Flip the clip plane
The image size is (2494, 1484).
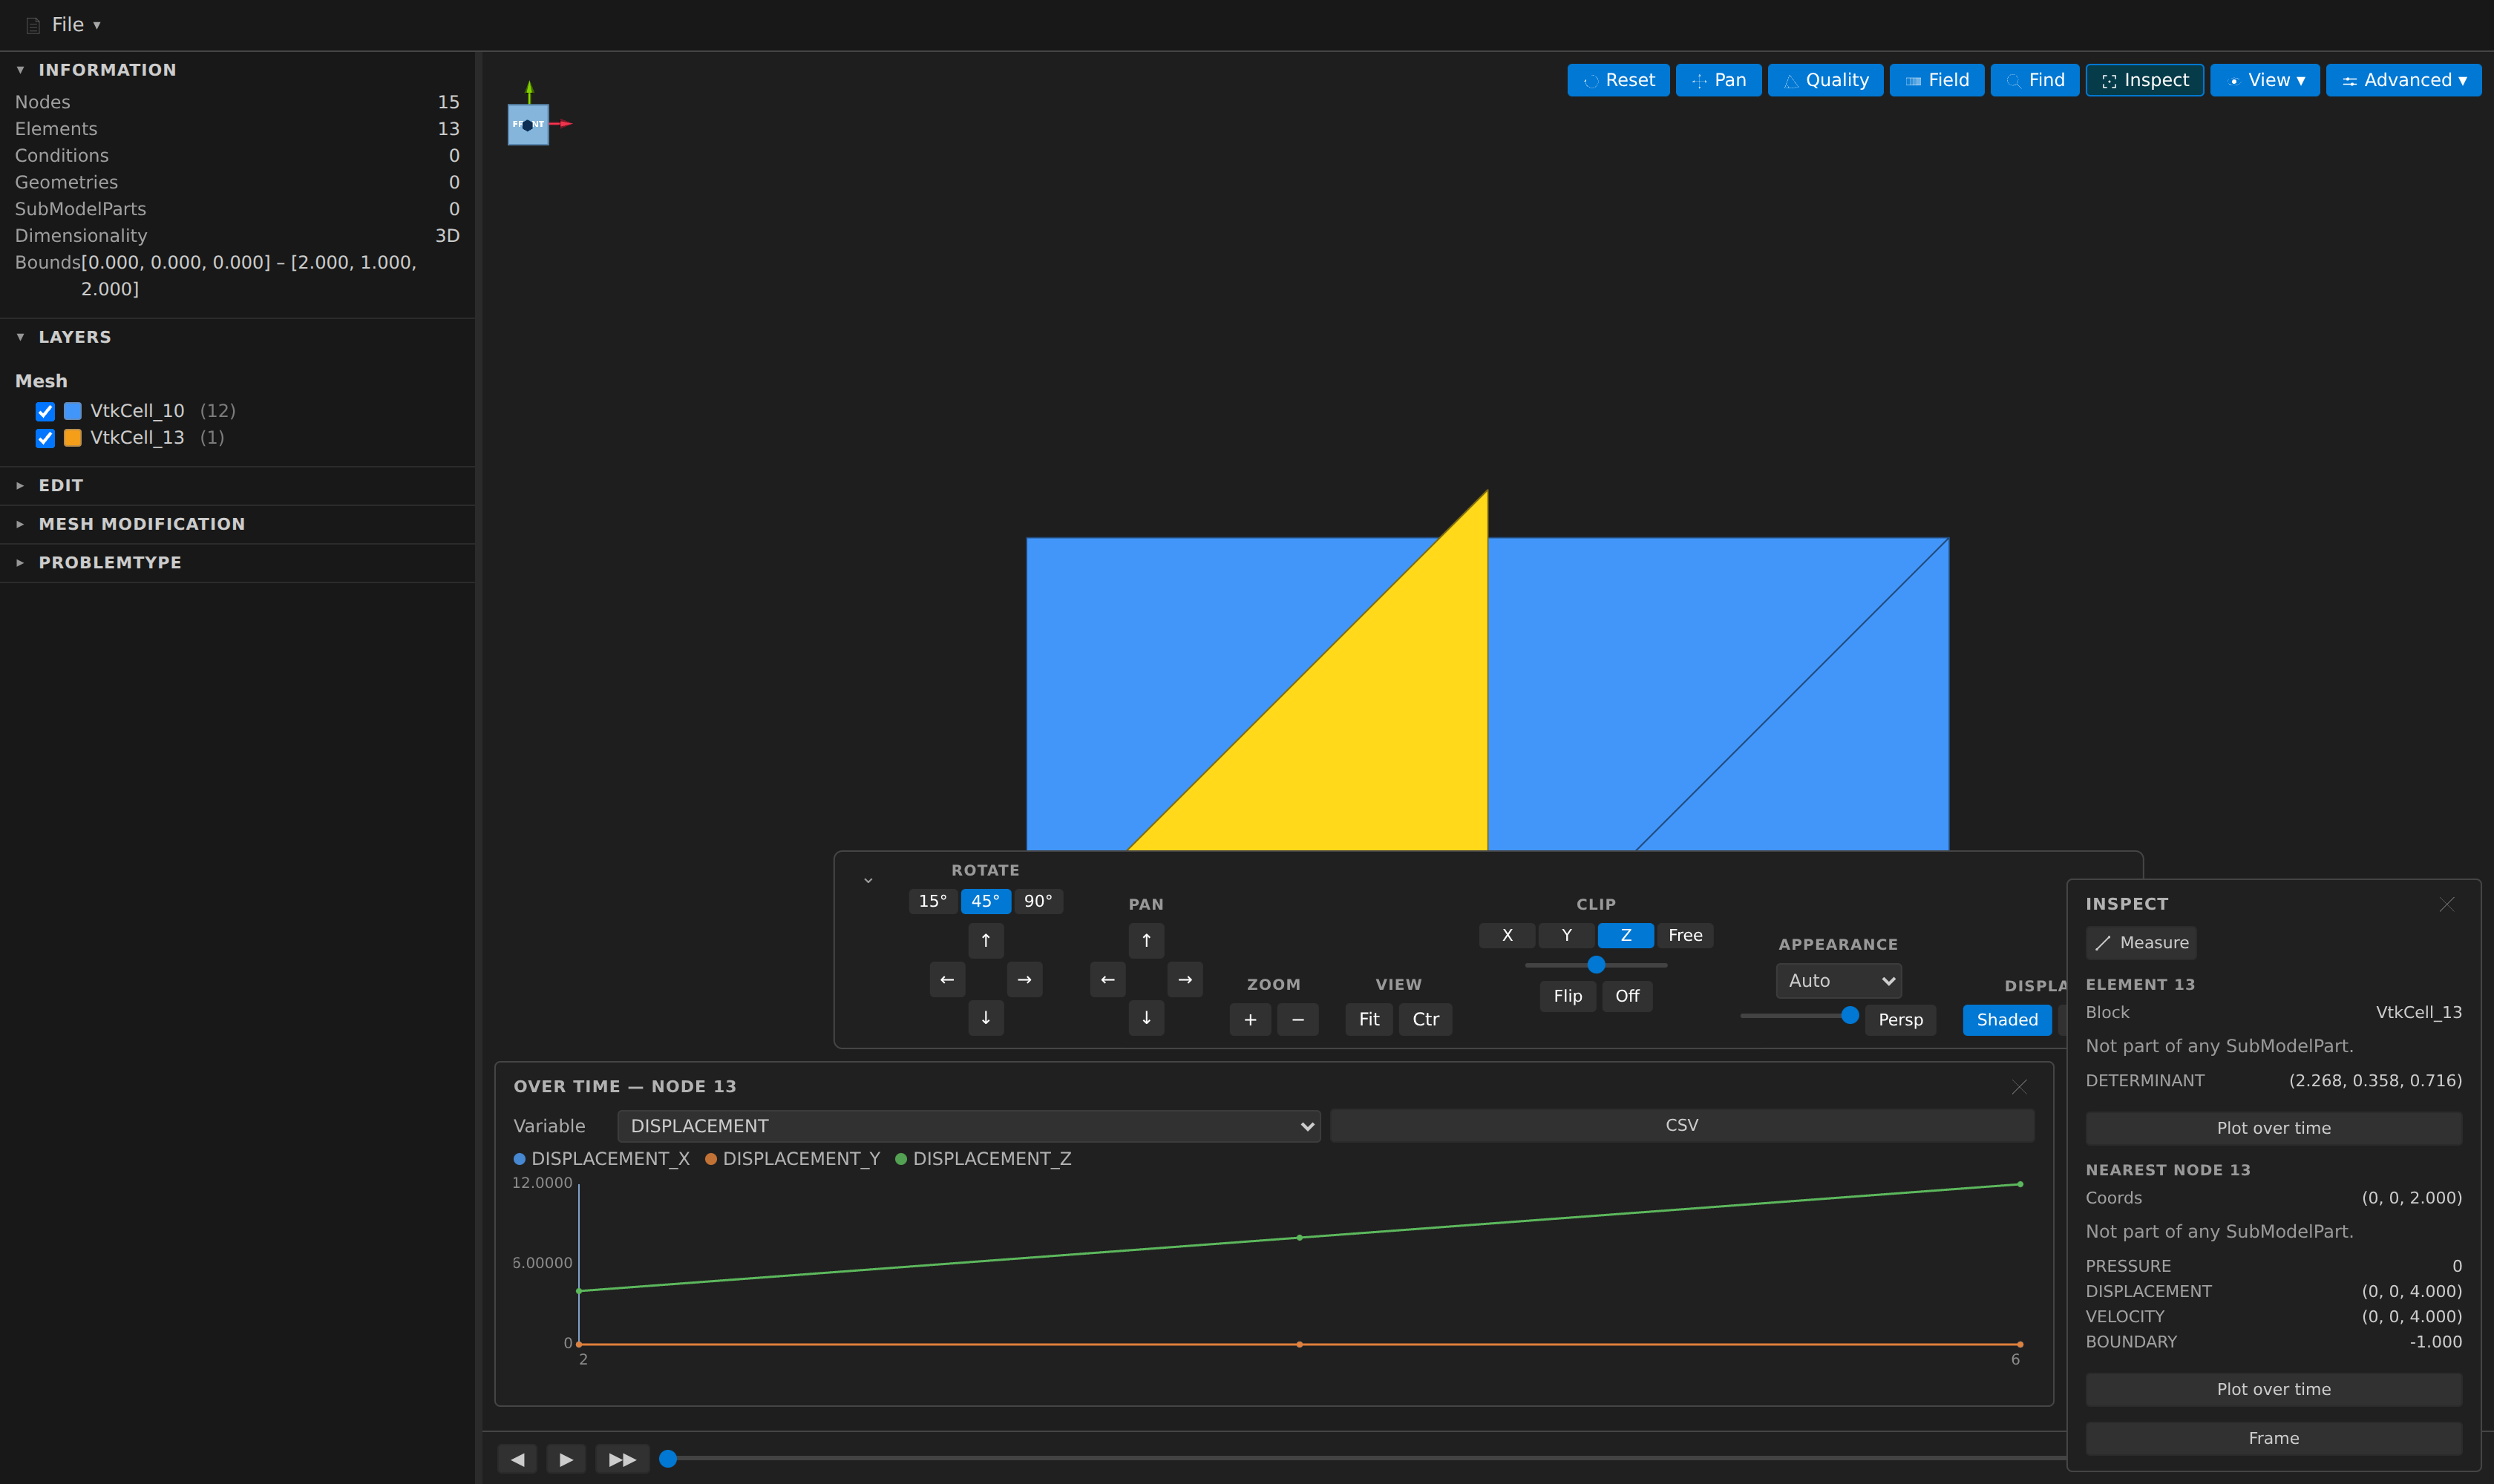click(x=1568, y=996)
